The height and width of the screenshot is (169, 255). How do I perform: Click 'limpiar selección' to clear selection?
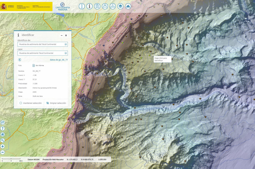[56, 103]
